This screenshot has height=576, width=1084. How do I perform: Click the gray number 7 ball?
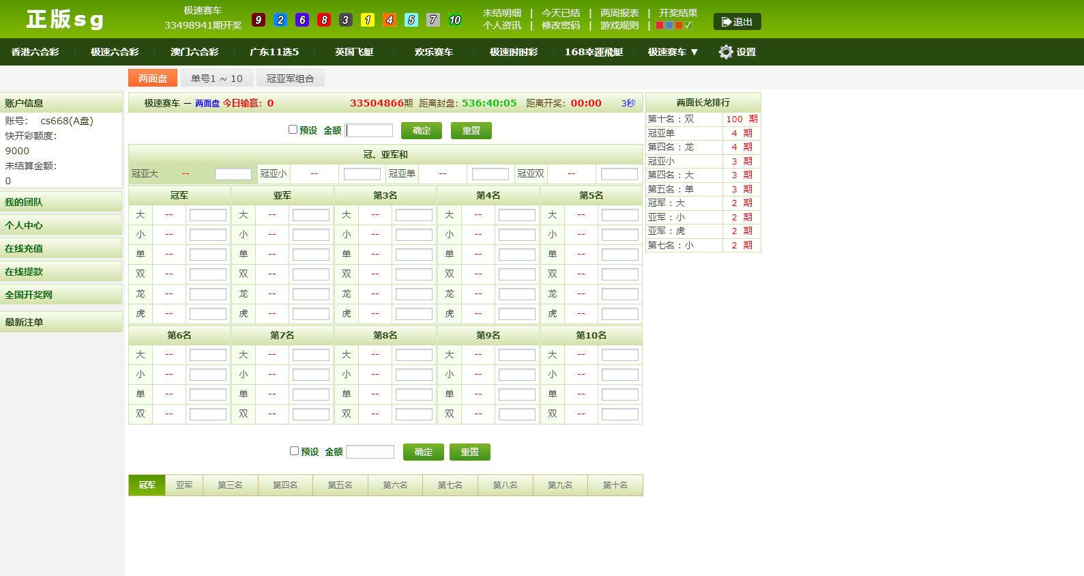[x=433, y=20]
